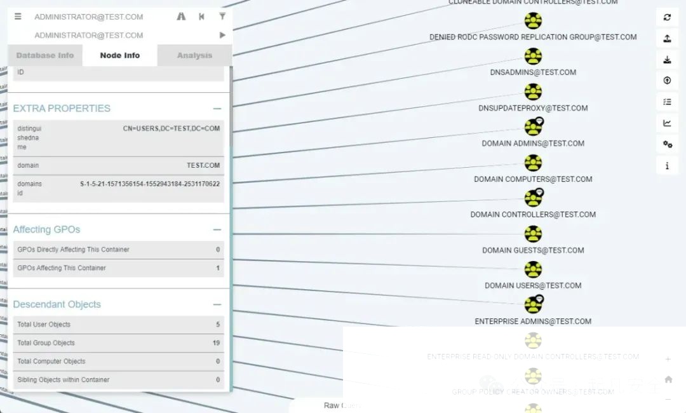Click GPOs Affecting This Container row
Viewport: 686px width, 413px height.
[119, 268]
